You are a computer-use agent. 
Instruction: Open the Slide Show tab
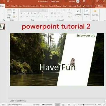(x=44, y=6)
